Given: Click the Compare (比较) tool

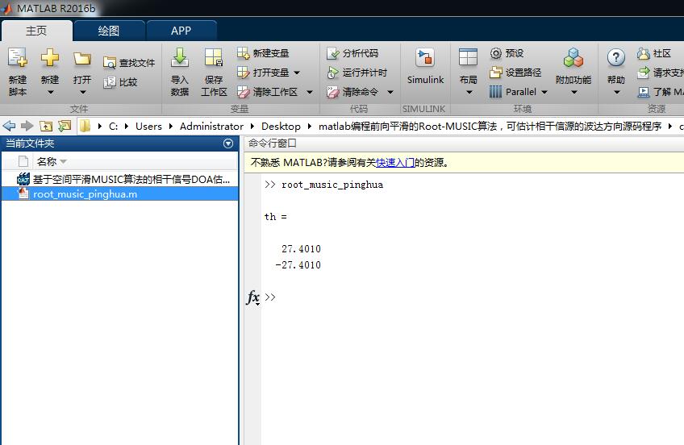Looking at the screenshot, I should tap(120, 82).
